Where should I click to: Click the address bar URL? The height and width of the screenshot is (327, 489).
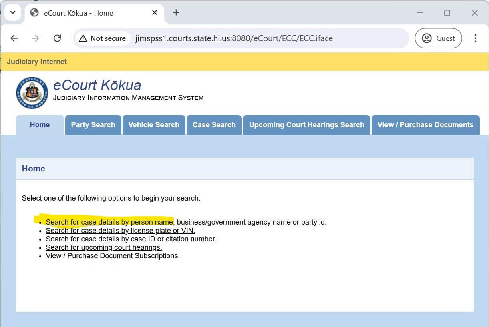pos(234,38)
